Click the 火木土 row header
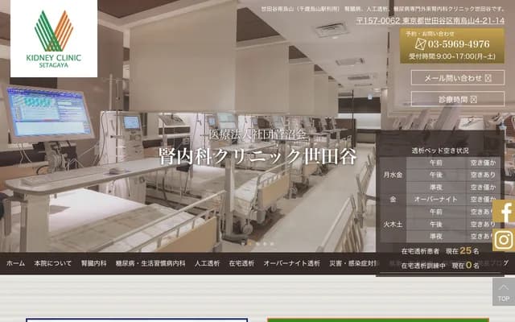Screen dimensions: 515x322 [x=393, y=225]
